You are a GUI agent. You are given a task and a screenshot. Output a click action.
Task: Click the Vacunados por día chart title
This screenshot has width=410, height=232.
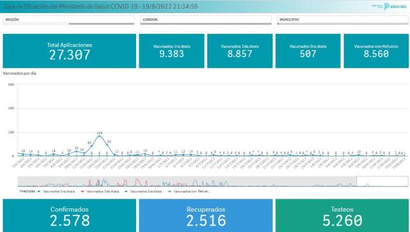20,73
